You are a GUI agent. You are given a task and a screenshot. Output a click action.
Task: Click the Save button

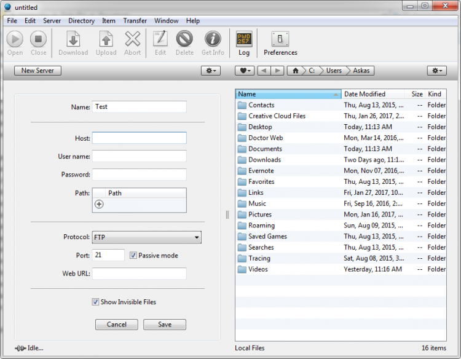pos(165,325)
